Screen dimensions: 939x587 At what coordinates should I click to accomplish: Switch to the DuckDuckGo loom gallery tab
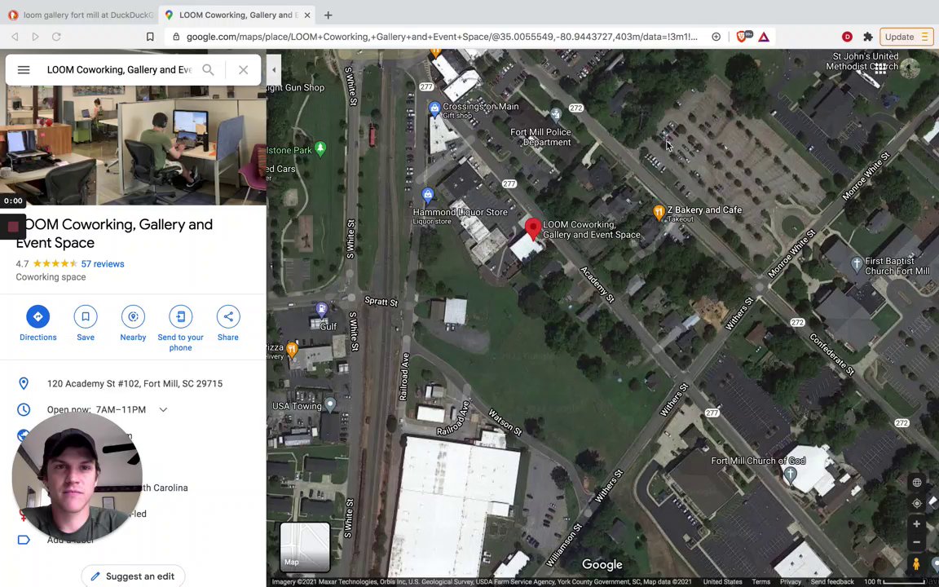tap(80, 15)
